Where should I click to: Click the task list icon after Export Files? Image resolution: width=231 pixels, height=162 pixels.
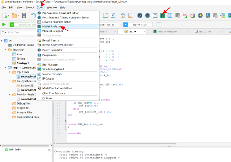(x=159, y=25)
